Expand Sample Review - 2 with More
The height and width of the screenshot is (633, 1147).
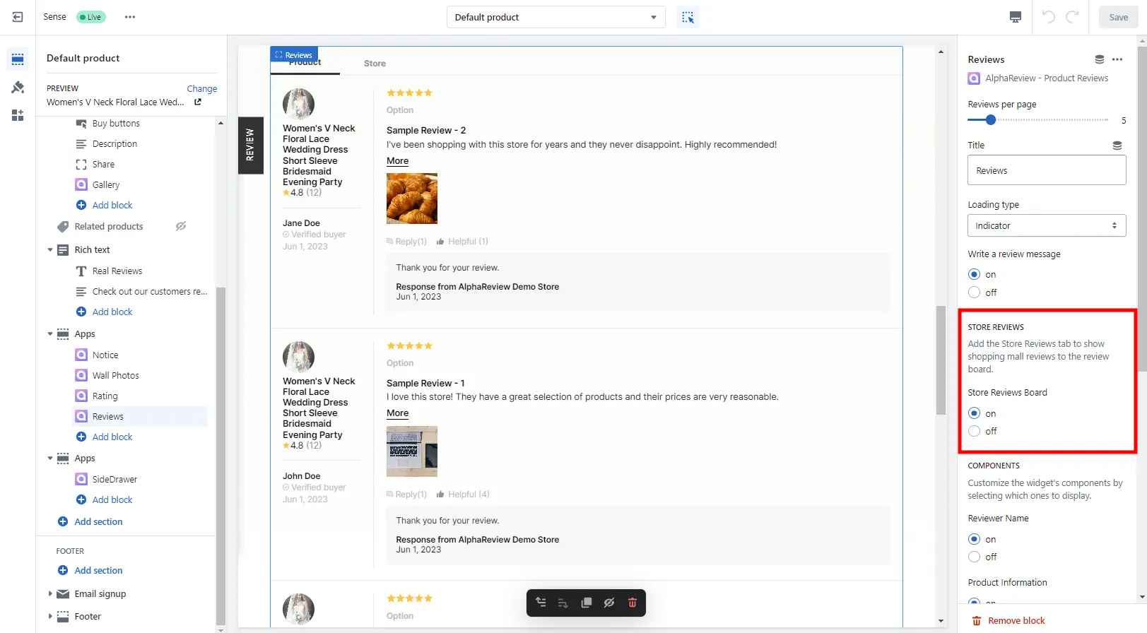[x=397, y=161]
